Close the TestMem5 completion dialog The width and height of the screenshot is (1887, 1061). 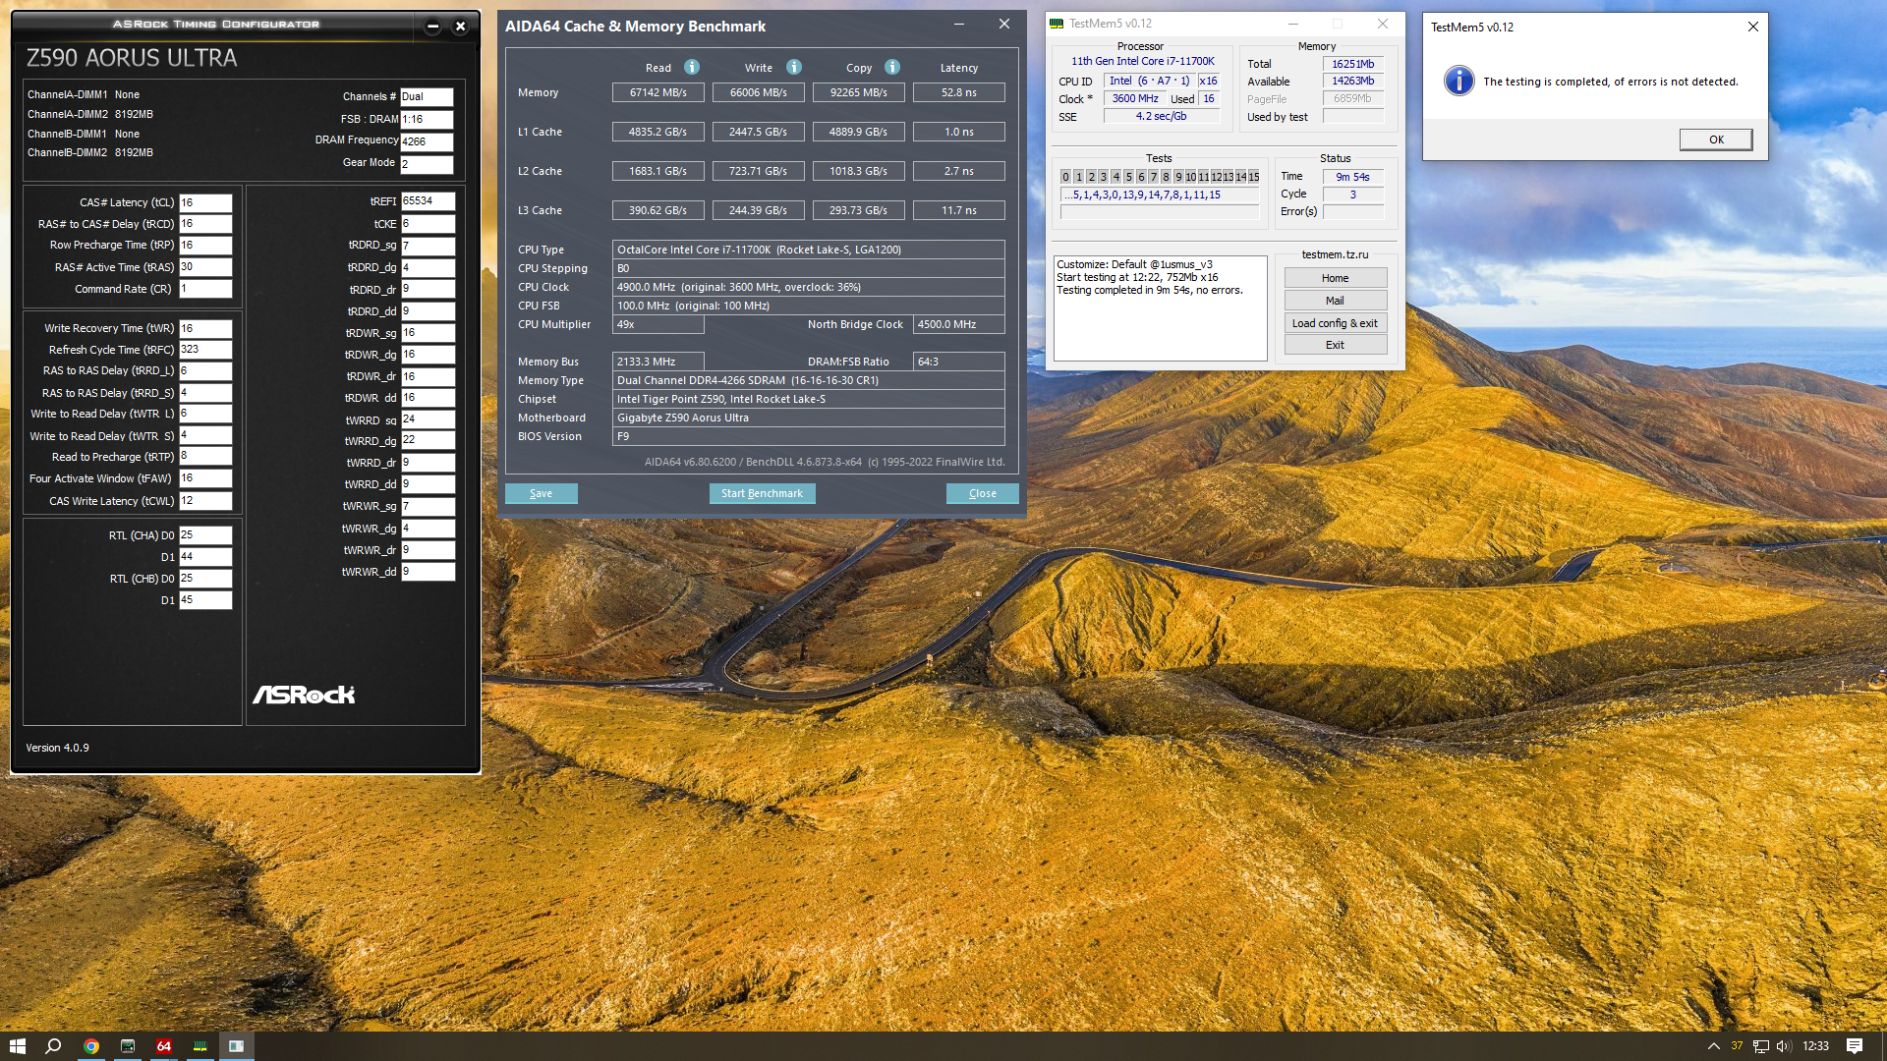[1753, 27]
